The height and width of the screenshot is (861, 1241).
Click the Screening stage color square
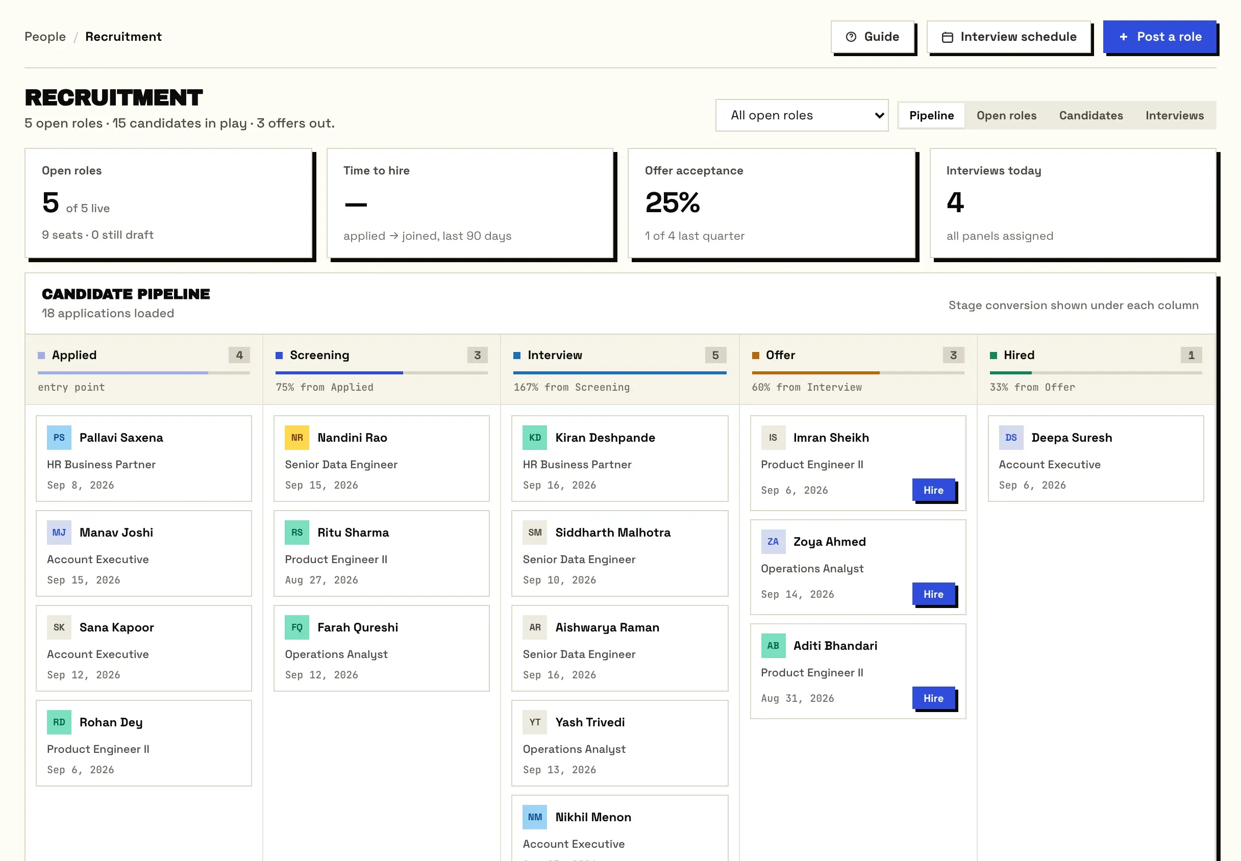click(x=279, y=355)
